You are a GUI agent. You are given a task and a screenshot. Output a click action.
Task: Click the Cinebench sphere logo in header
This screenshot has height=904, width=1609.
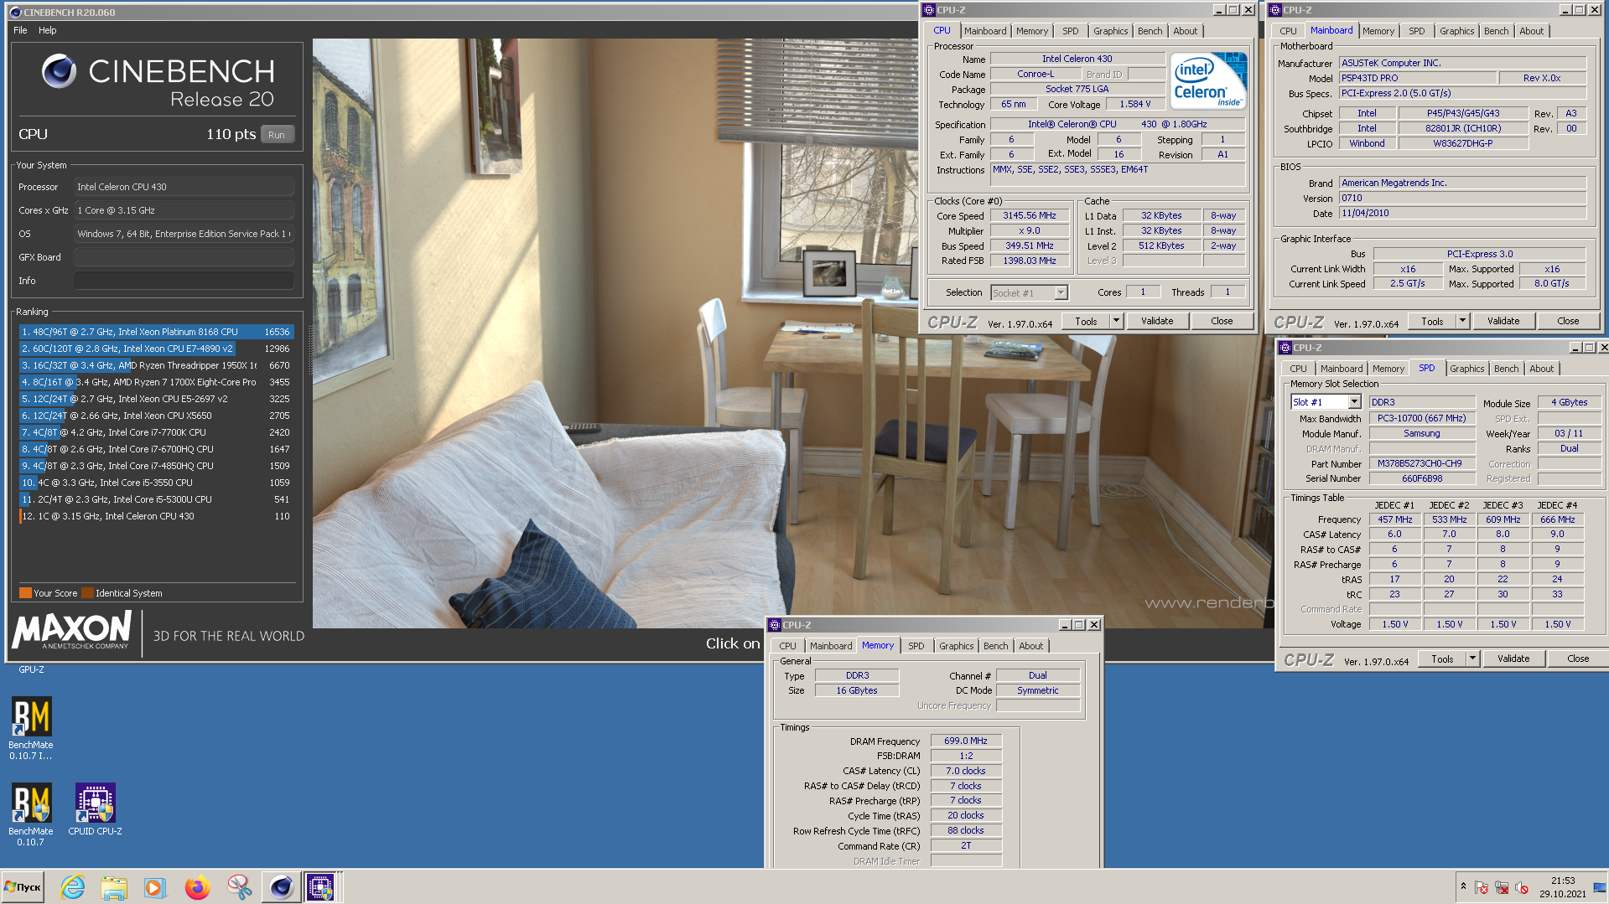tap(60, 72)
